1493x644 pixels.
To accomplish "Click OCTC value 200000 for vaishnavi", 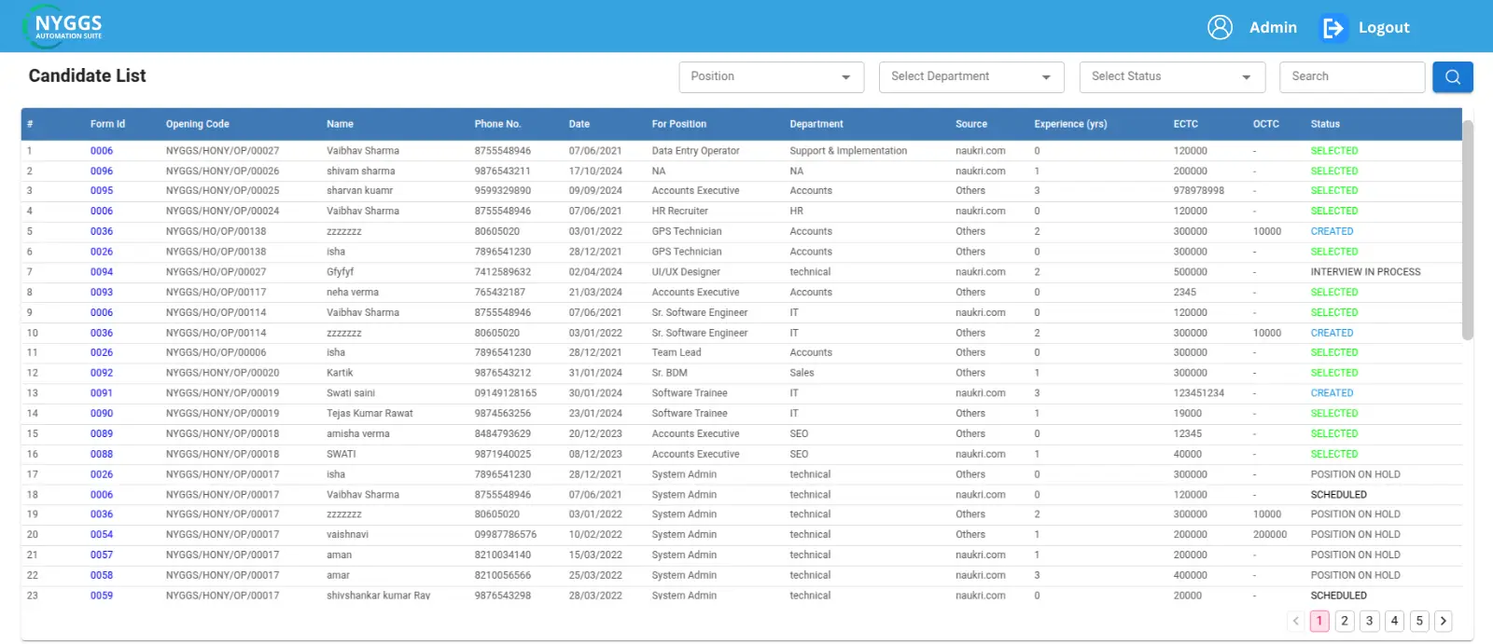I will tap(1270, 535).
